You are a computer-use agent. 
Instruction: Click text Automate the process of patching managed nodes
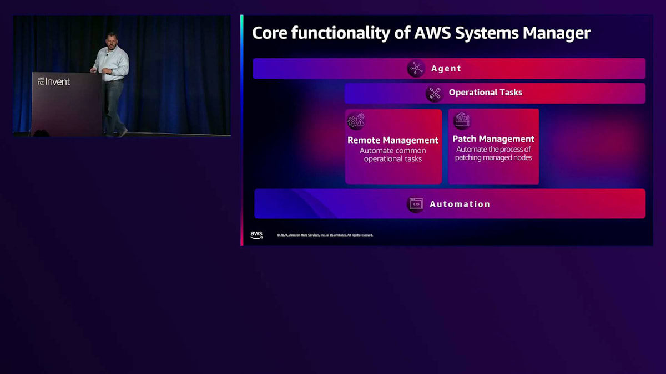[x=493, y=153]
